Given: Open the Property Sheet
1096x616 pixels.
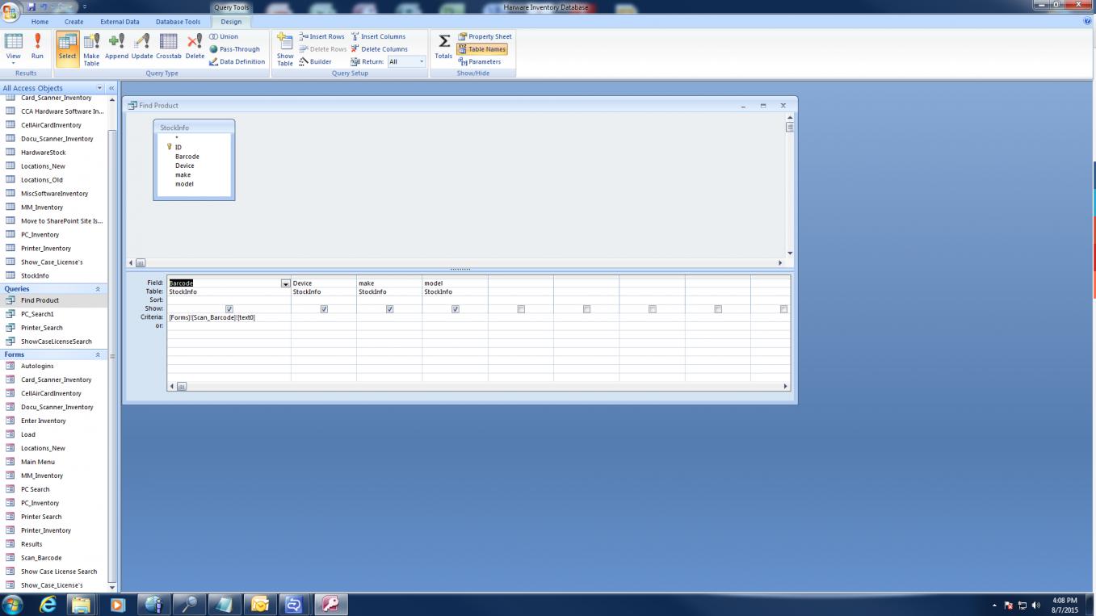Looking at the screenshot, I should point(485,36).
